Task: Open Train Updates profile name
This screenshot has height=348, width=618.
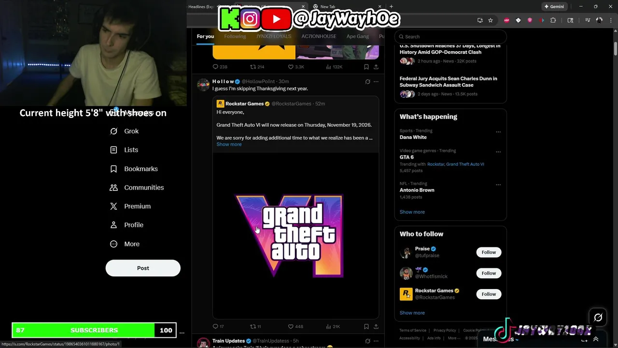Action: coord(228,341)
